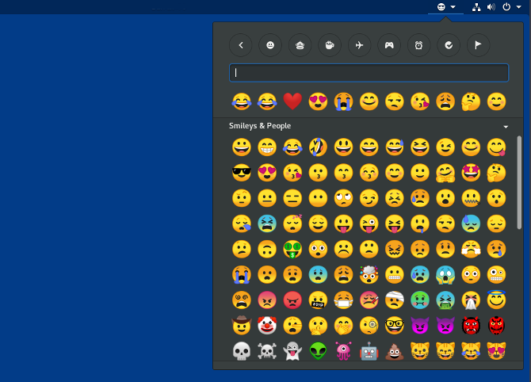Image resolution: width=531 pixels, height=382 pixels.
Task: Open the Symbols checkmark category
Action: [449, 46]
